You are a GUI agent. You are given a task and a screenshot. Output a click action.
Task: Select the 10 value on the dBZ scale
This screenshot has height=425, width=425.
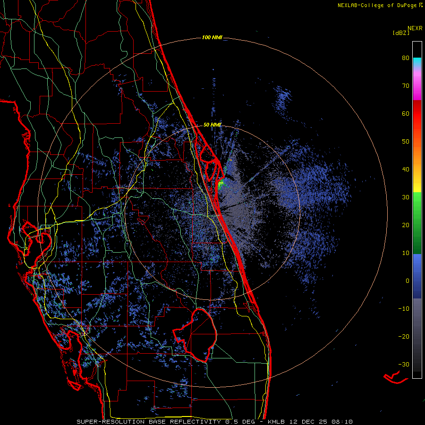click(406, 253)
